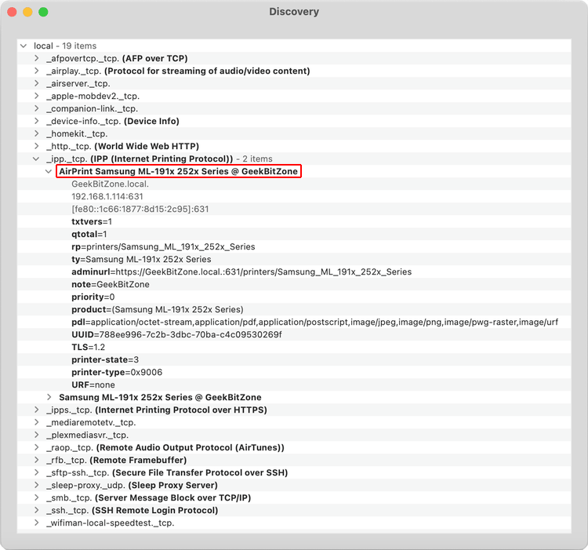The image size is (588, 550).
Task: Expand the _afpovertcp._tcp. row chevron
Action: point(36,58)
